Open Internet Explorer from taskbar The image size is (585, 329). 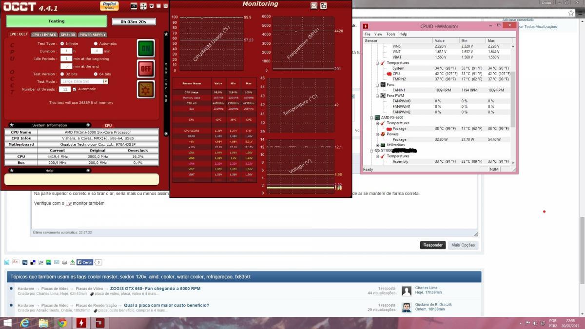(x=25, y=323)
